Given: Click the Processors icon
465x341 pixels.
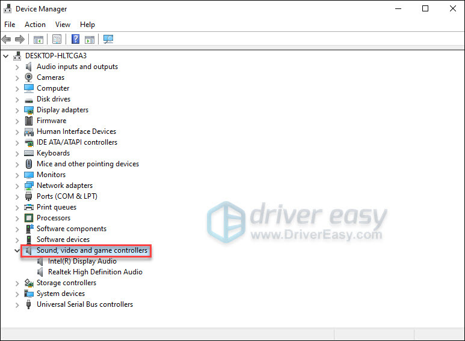Looking at the screenshot, I should (29, 218).
